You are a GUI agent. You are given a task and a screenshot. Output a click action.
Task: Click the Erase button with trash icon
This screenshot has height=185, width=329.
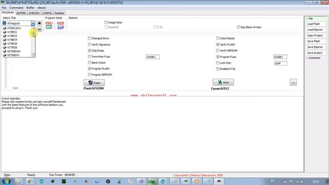tap(94, 83)
